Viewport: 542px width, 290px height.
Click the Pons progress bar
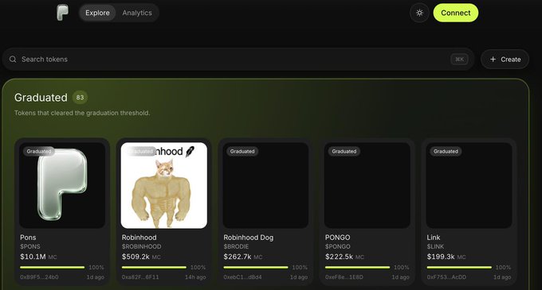52,267
